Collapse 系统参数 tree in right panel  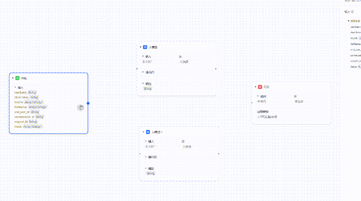pos(349,21)
